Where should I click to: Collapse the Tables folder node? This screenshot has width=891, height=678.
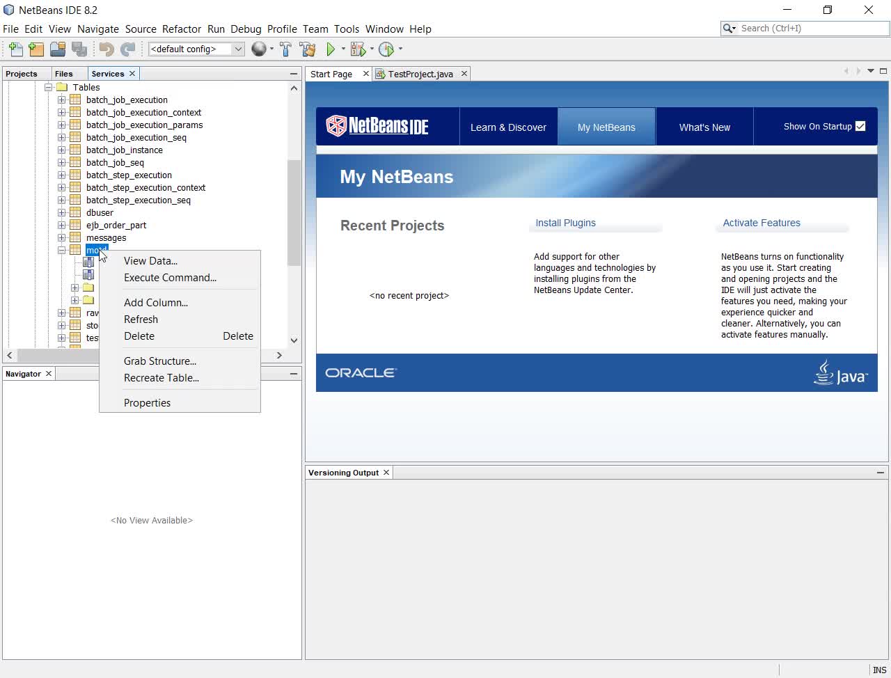49,87
